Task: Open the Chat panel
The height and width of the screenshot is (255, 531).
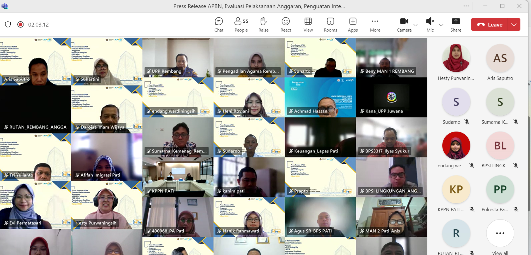Action: 219,25
